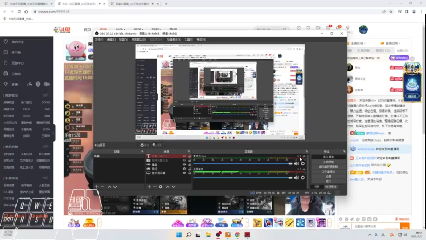This screenshot has height=240, width=426.
Task: Mute the 桌面音频 speaker icon
Action: [x=297, y=178]
